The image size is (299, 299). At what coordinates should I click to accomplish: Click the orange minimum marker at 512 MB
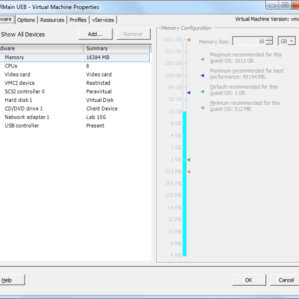tap(189, 172)
